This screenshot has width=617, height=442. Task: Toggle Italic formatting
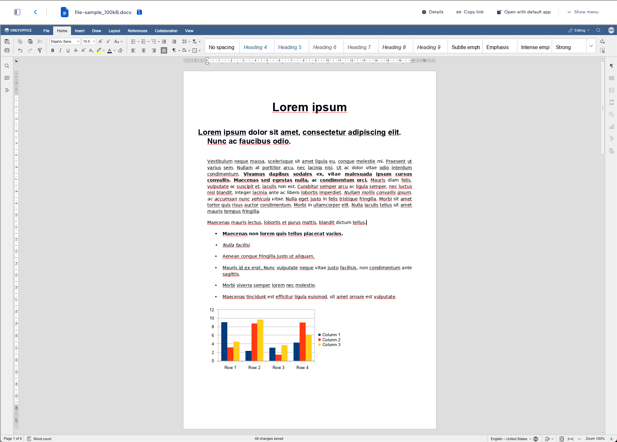point(60,50)
